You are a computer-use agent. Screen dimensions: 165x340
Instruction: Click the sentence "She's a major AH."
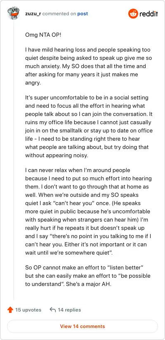click(x=94, y=284)
